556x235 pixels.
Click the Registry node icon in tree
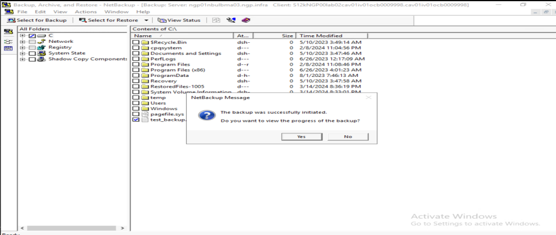click(x=41, y=47)
